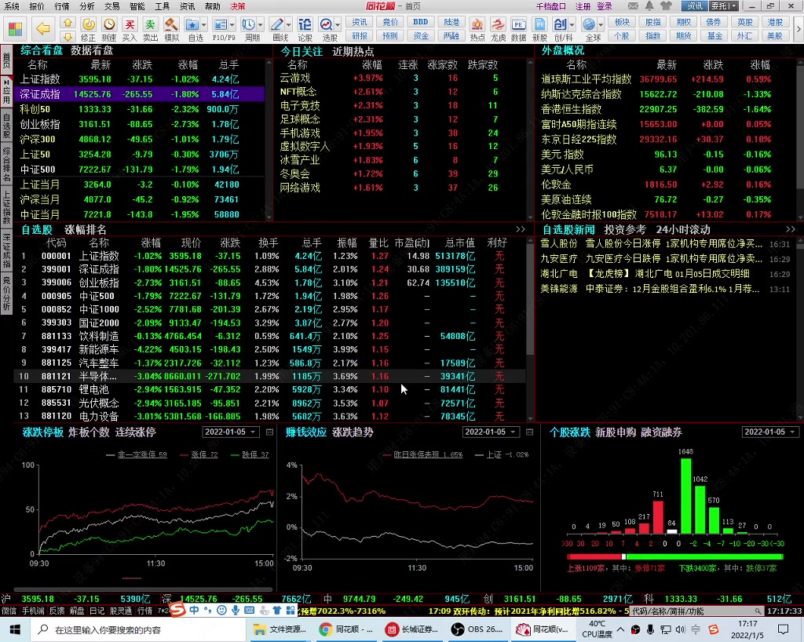Click the 自选股 list vertical scrollbar
804x642 pixels.
pyautogui.click(x=530, y=328)
